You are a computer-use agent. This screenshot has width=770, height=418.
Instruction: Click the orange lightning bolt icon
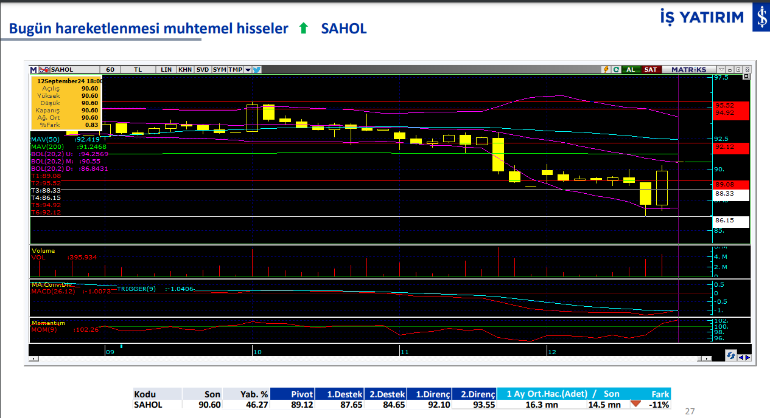click(606, 70)
